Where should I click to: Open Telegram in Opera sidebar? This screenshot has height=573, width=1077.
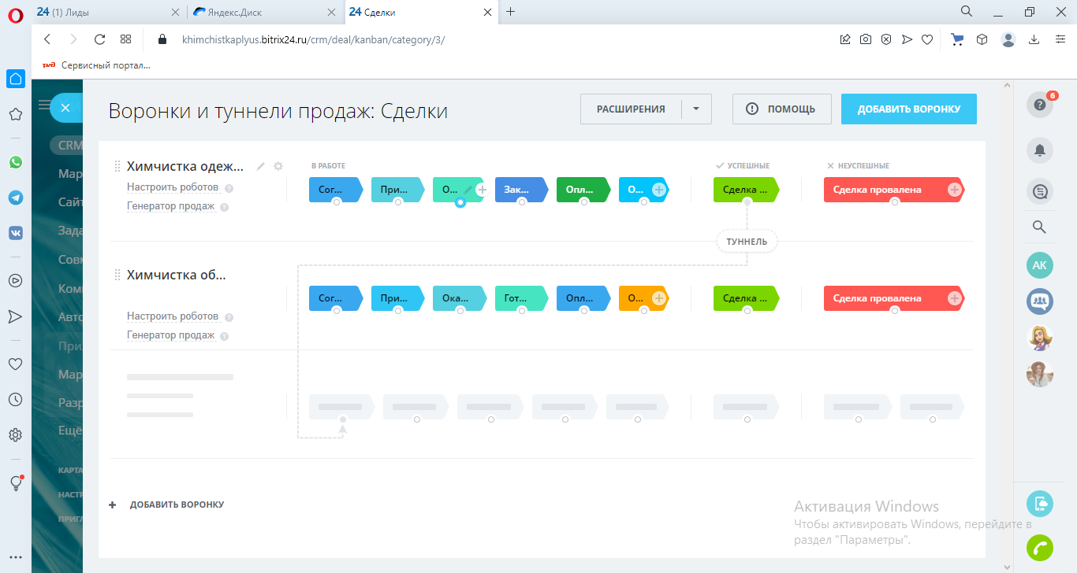(16, 198)
